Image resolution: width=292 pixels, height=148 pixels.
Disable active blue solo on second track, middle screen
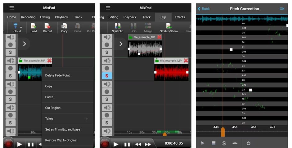[107, 76]
